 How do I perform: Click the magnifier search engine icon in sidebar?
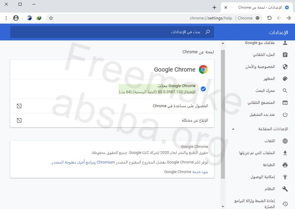click(285, 91)
